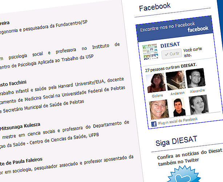The width and height of the screenshot is (223, 182).
Task: Click the Você curte isto text
Action: (192, 52)
